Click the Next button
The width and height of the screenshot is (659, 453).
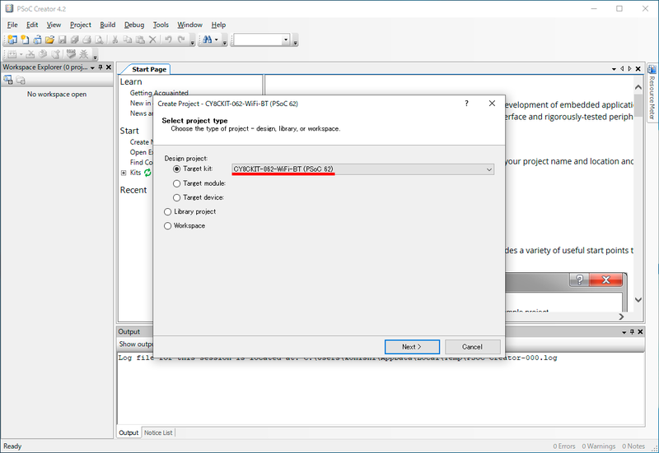(412, 347)
